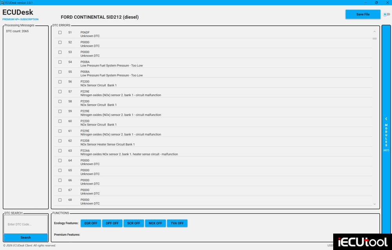Focus the Enter DTC Code input field
The height and width of the screenshot is (250, 392).
point(26,224)
